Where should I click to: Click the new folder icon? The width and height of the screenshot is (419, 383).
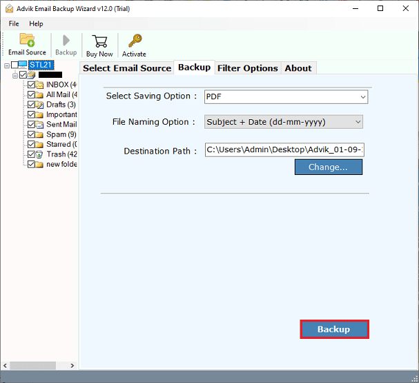click(x=39, y=165)
